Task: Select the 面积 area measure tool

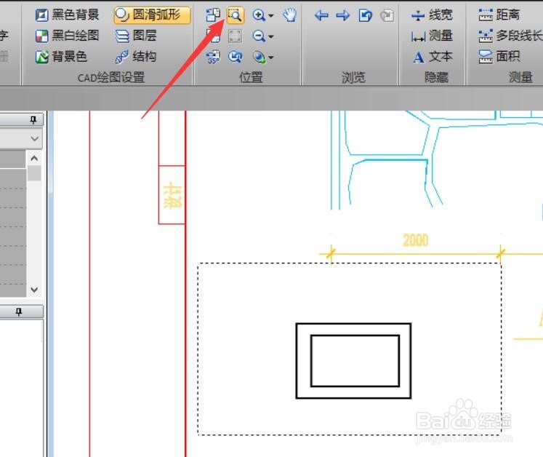Action: 499,57
